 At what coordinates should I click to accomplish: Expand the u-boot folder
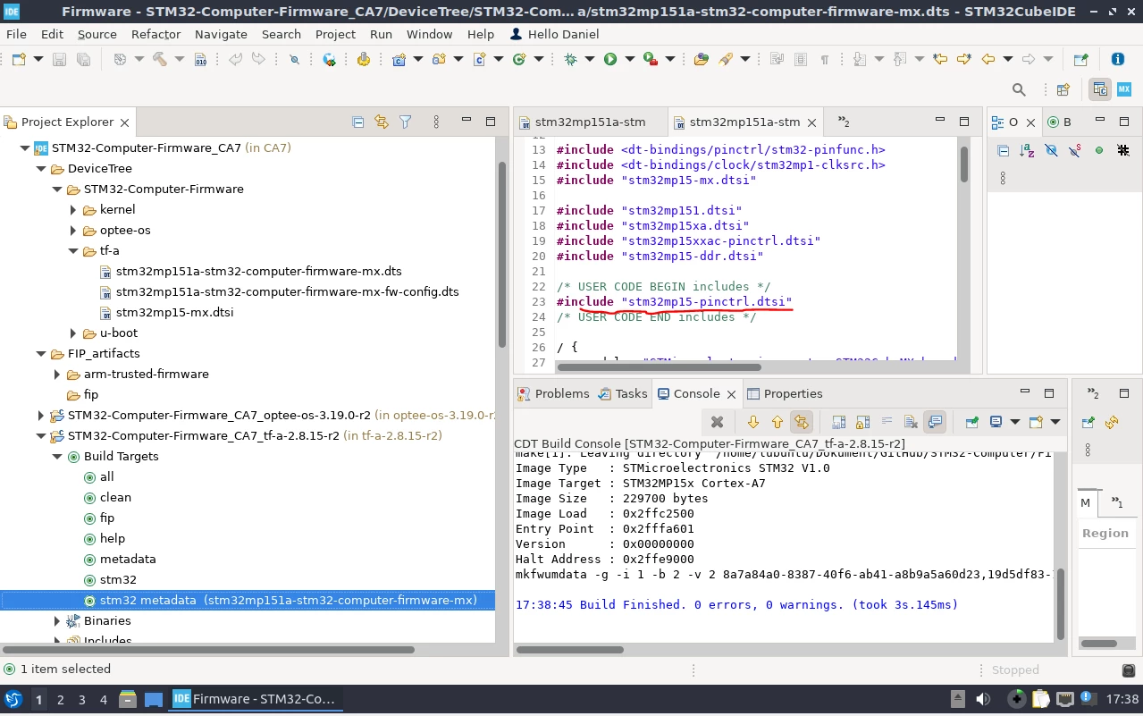click(x=73, y=333)
